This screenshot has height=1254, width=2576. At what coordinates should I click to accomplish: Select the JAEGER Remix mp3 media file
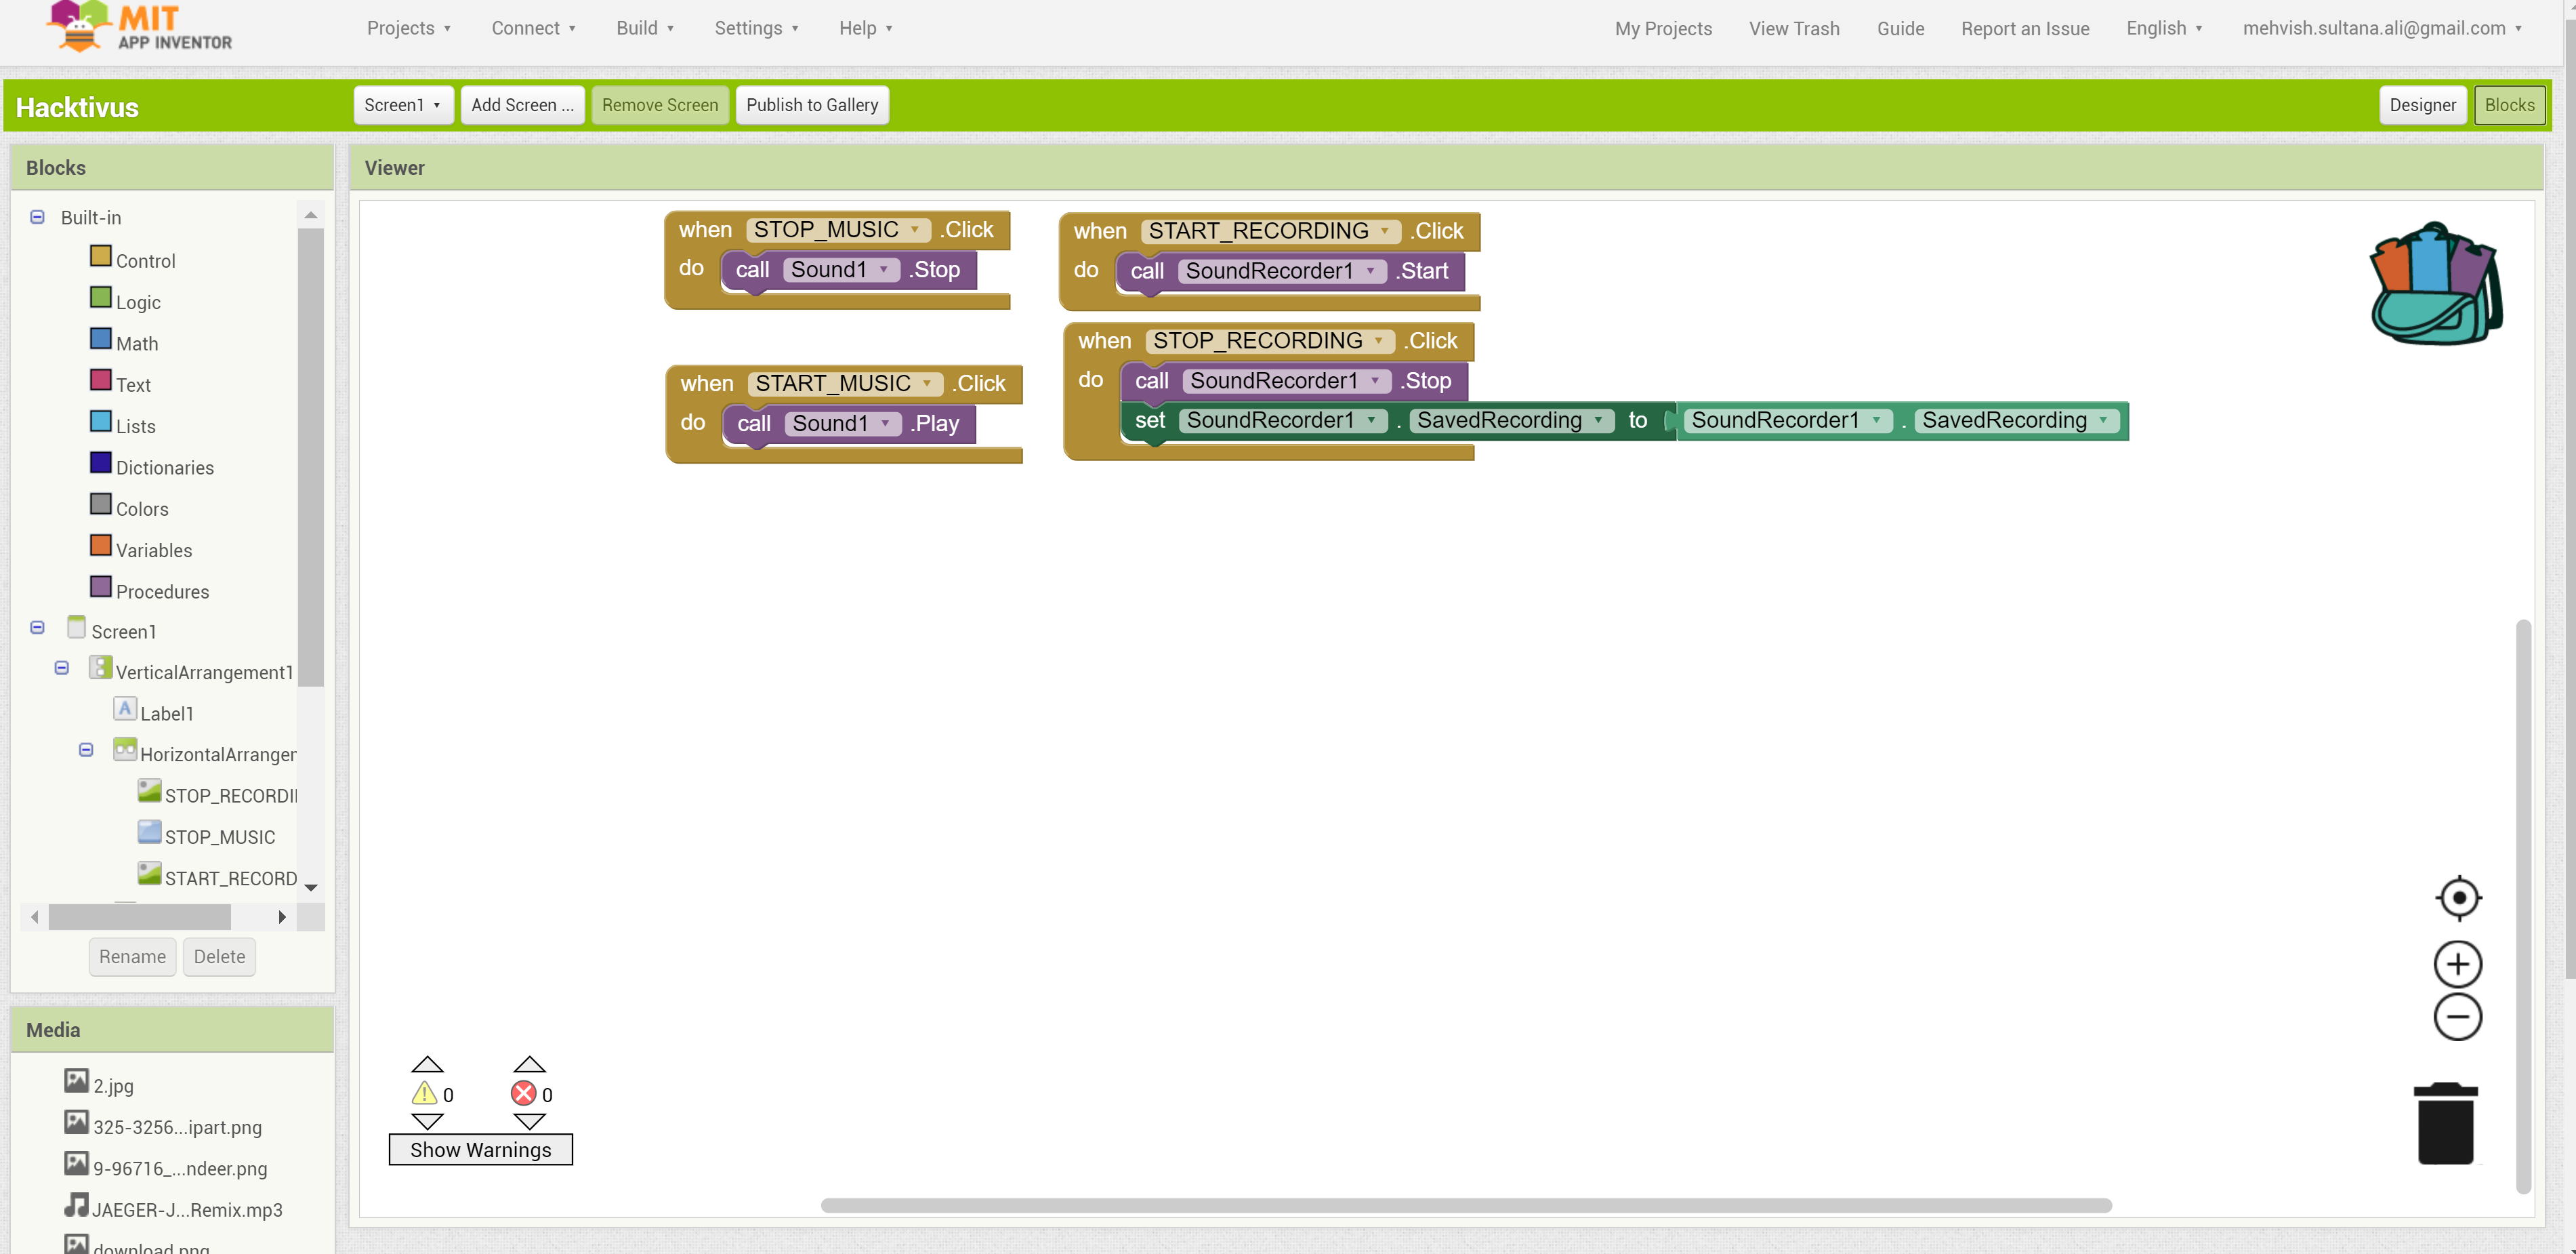click(186, 1210)
